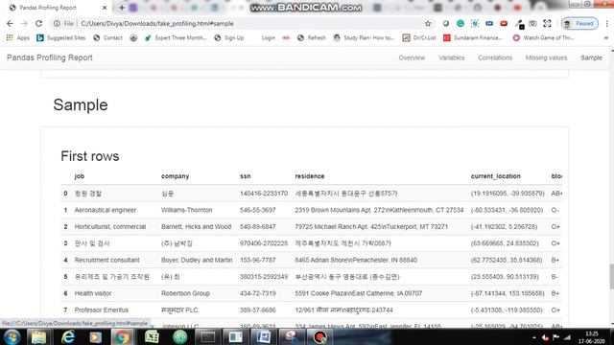The height and width of the screenshot is (345, 614).
Task: Select the Aeronautical engineer cell
Action: pyautogui.click(x=106, y=210)
